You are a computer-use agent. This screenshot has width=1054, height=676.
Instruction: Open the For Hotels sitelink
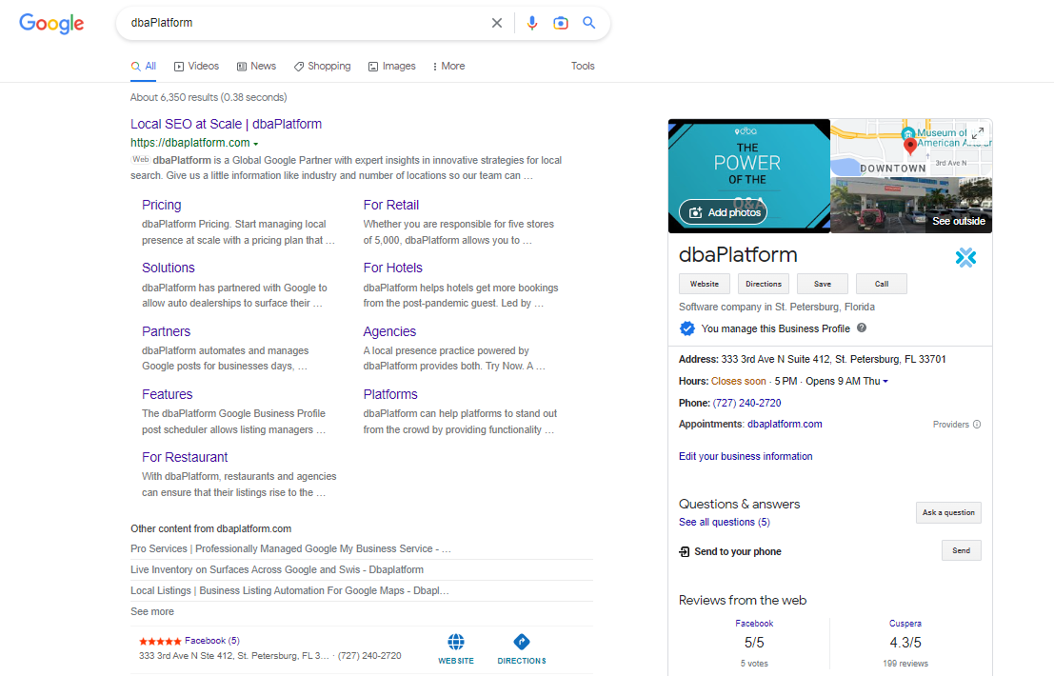pyautogui.click(x=392, y=268)
